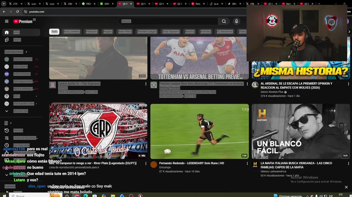Open Windows Start menu
Image resolution: width=352 pixels, height=197 pixels.
[x=4, y=196]
